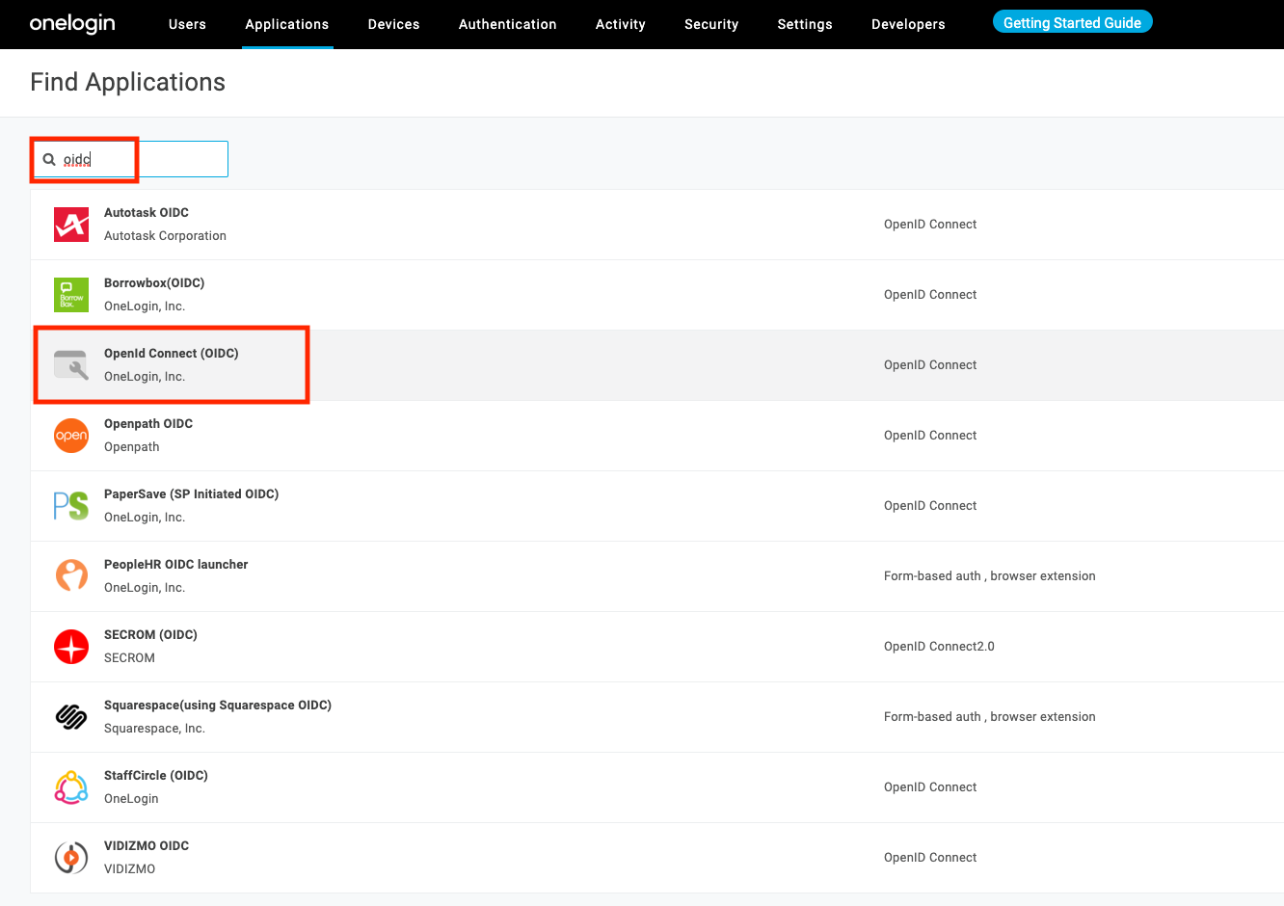Click the StaffCircle colorful icon
The width and height of the screenshot is (1284, 906).
pyautogui.click(x=71, y=787)
